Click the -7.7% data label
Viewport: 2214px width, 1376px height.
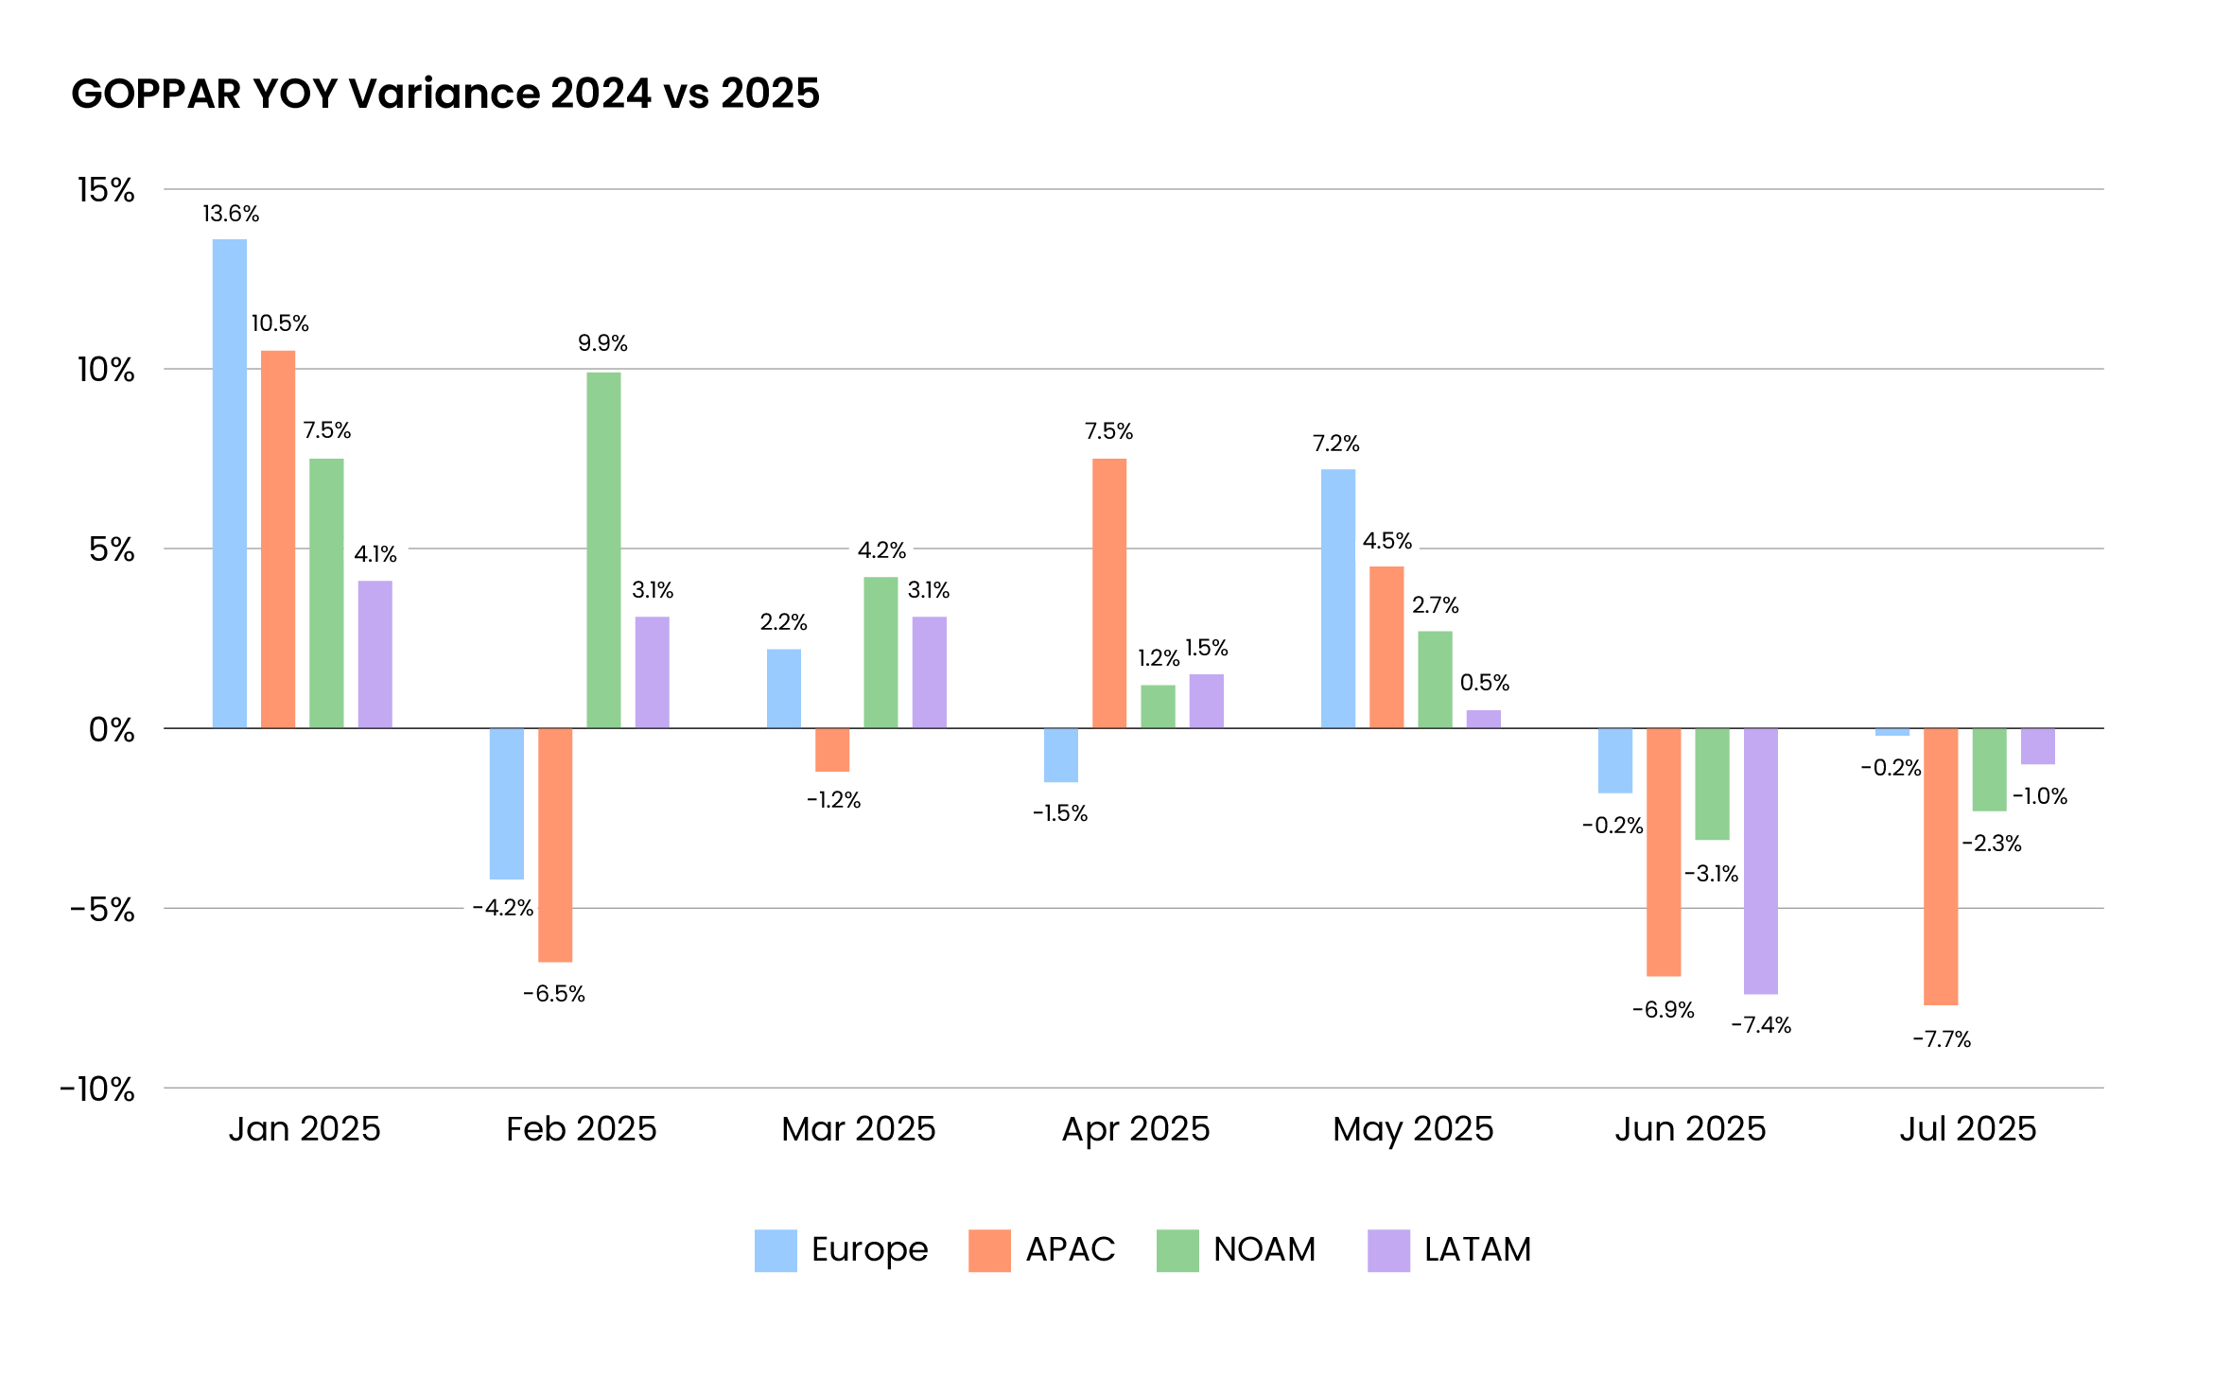point(1942,1040)
